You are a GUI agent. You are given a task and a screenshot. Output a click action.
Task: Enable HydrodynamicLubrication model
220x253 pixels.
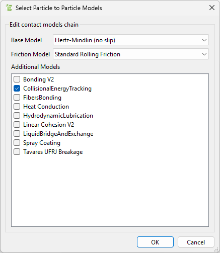(x=17, y=116)
